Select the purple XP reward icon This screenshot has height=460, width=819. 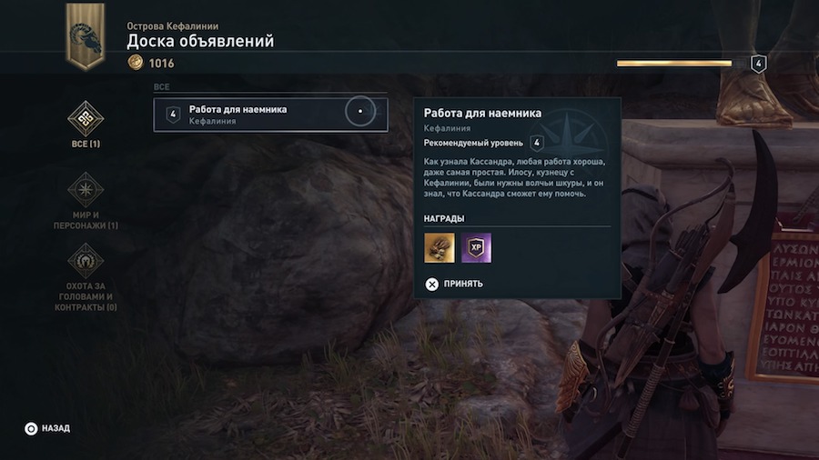click(x=476, y=248)
